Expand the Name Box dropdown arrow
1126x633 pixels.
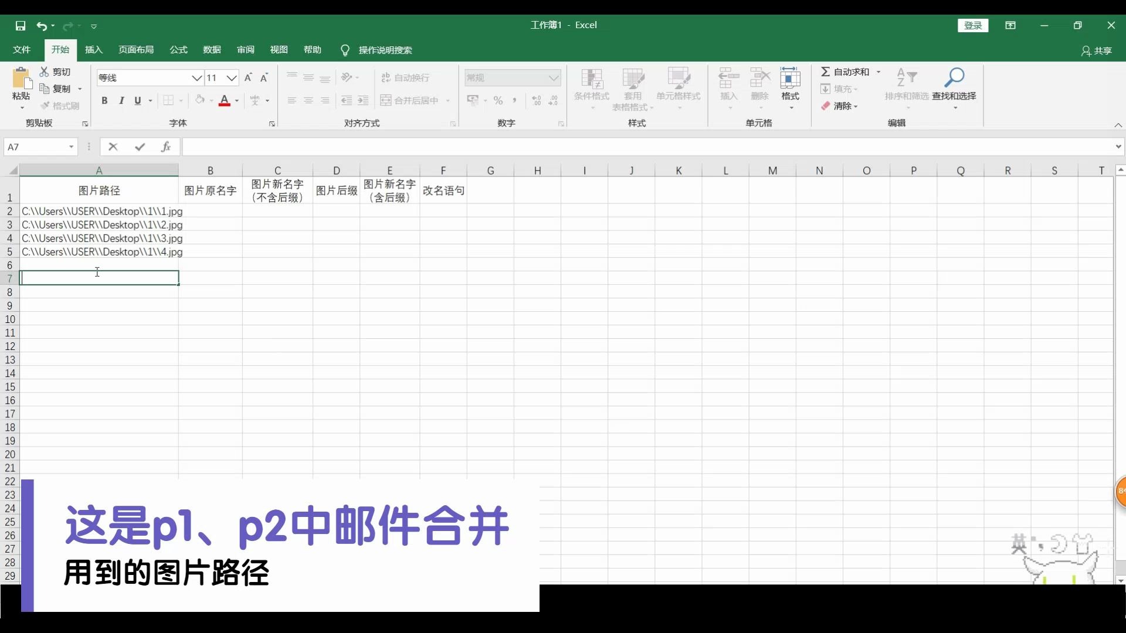[x=71, y=147]
